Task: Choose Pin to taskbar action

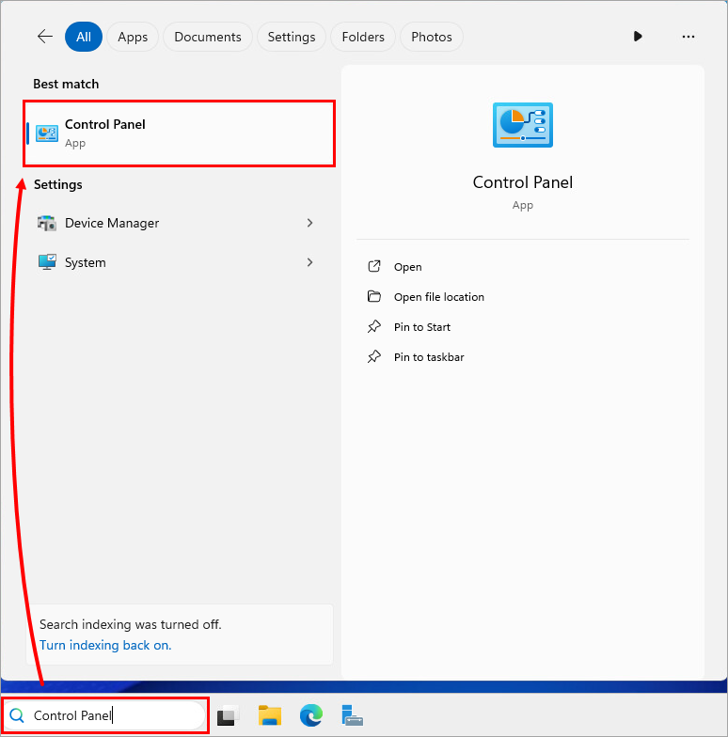Action: 428,357
